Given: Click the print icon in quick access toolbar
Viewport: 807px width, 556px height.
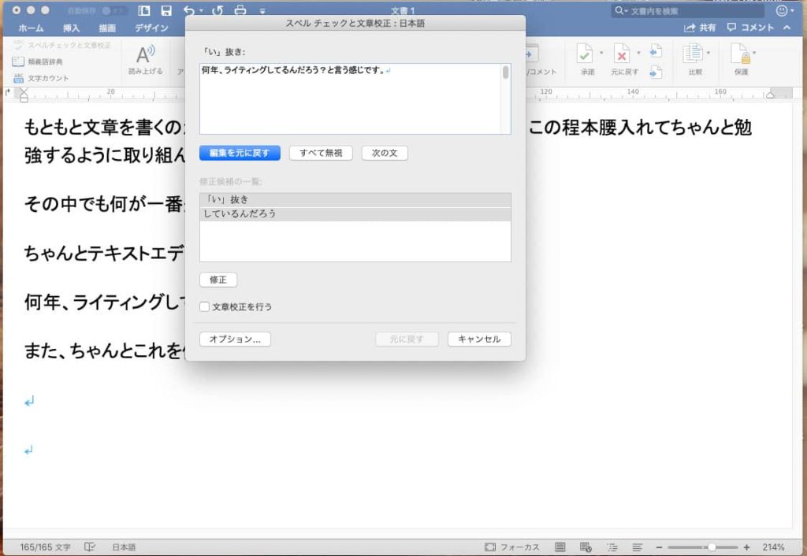Looking at the screenshot, I should coord(240,10).
